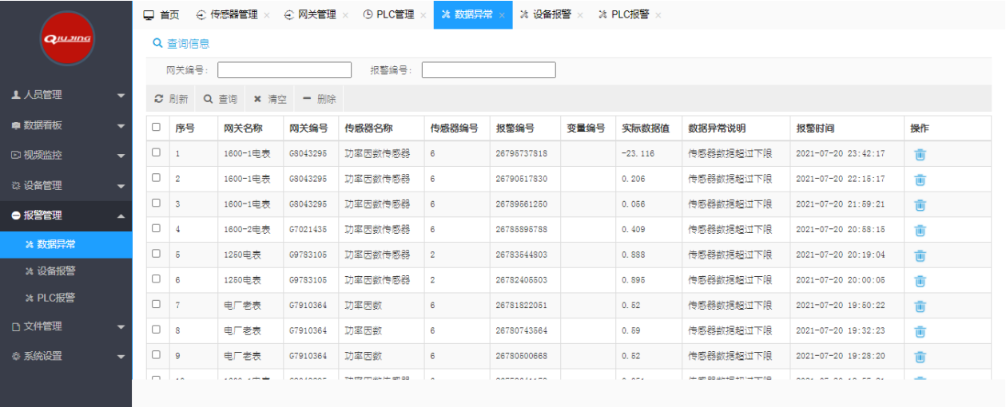Focus the 报警编号 input field
1006x407 pixels.
[488, 70]
